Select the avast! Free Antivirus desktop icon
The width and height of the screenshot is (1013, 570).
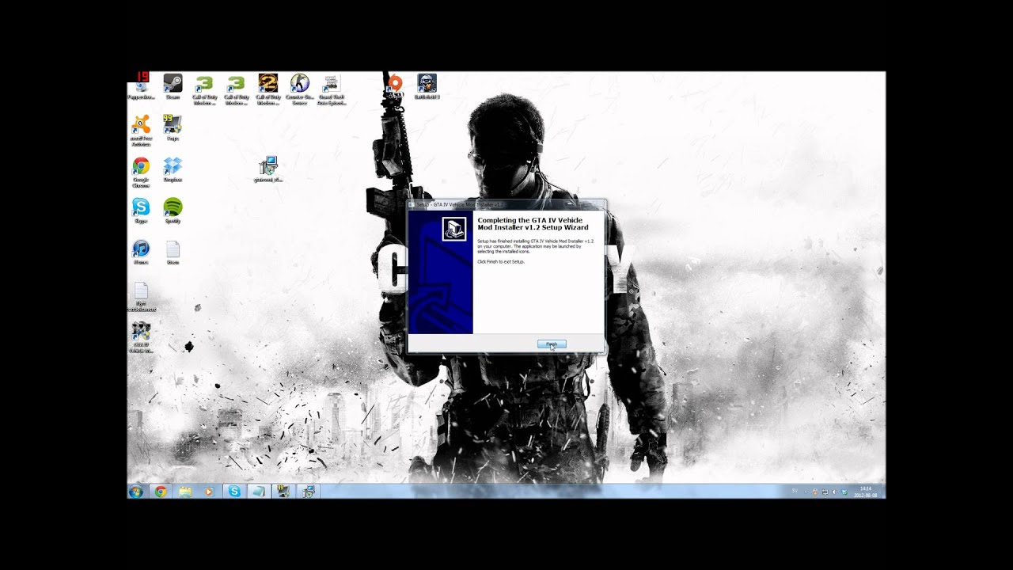click(x=141, y=131)
